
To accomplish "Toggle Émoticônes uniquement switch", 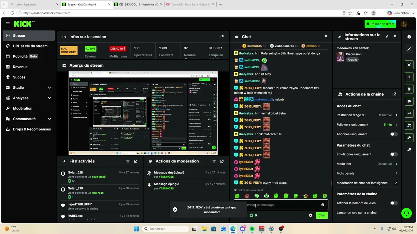I will pos(394,154).
